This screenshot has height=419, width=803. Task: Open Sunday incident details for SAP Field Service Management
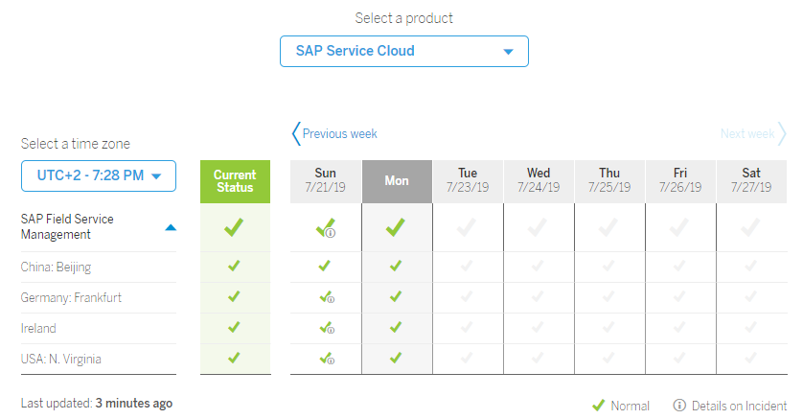tap(331, 233)
